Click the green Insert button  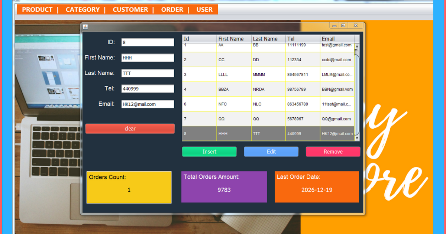pyautogui.click(x=209, y=152)
